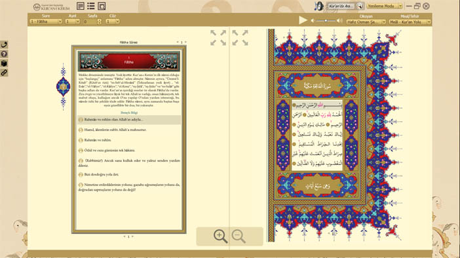This screenshot has height=258, width=460.
Task: Restore the application window size
Action: 417,6
